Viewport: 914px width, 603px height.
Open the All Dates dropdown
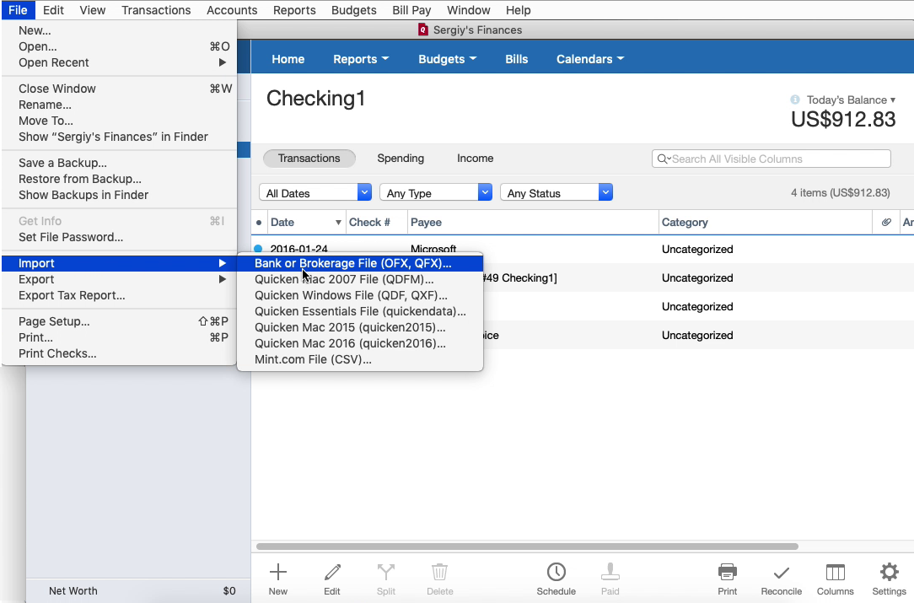coord(315,192)
